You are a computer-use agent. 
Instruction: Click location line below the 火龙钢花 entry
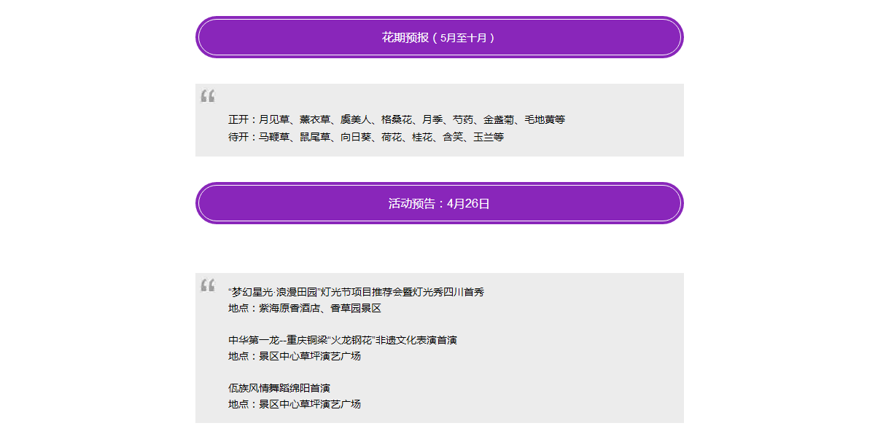pos(294,356)
